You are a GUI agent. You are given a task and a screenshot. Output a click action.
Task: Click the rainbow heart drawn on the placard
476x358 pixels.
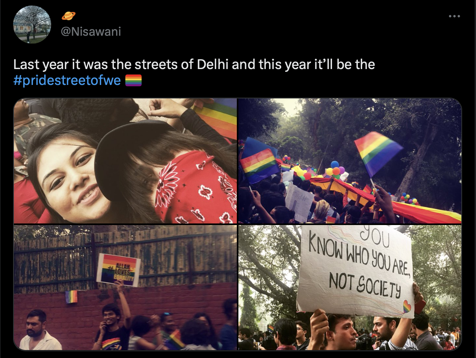pos(407,306)
